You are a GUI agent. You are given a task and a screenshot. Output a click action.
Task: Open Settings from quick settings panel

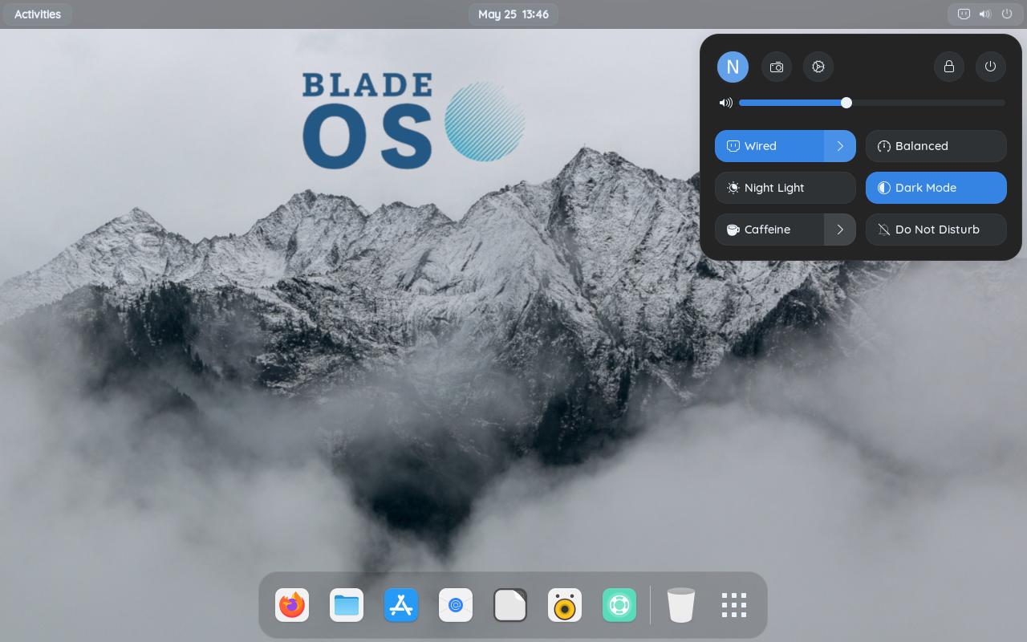click(818, 67)
